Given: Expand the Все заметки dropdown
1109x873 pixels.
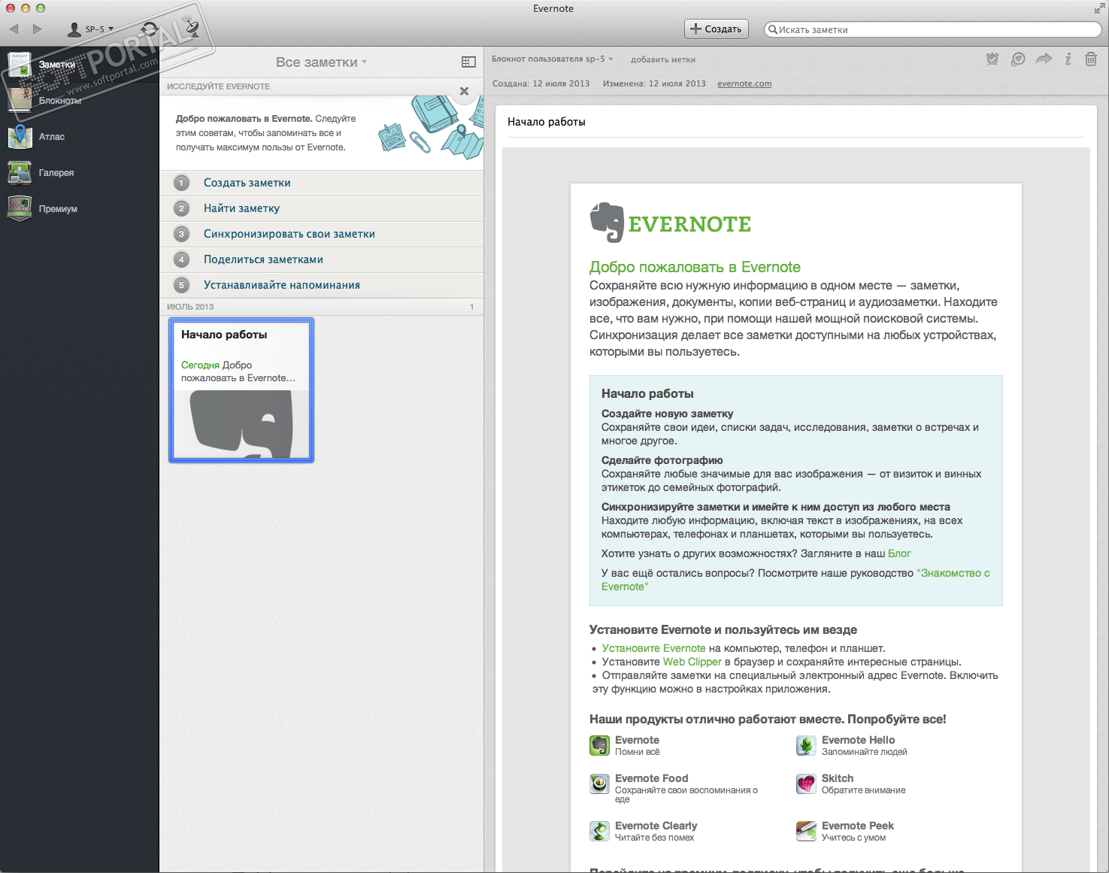Looking at the screenshot, I should (x=321, y=62).
